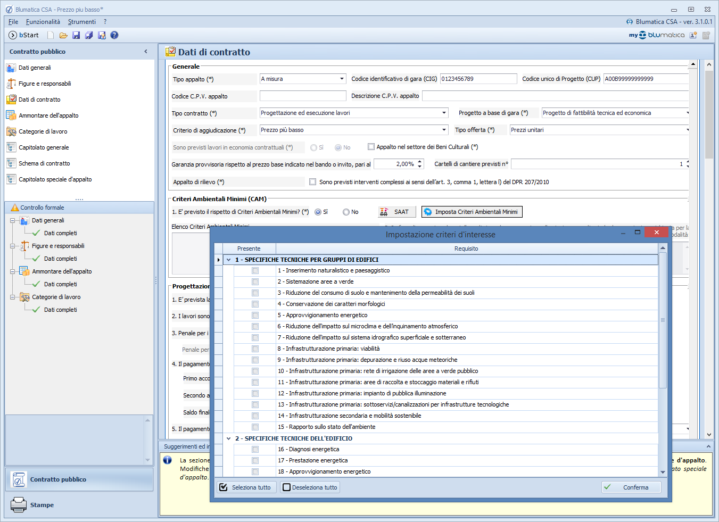Open Dati generali in Contratto pubblico sidebar
Image resolution: width=719 pixels, height=522 pixels.
pos(35,68)
